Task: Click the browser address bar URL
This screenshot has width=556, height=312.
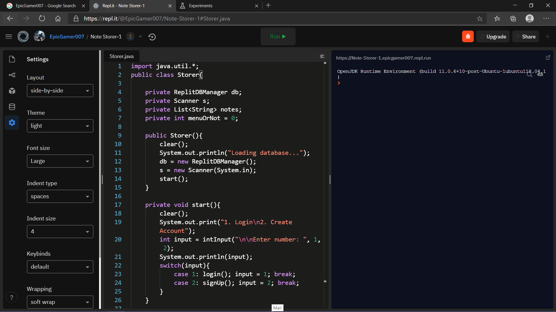Action: (x=157, y=18)
